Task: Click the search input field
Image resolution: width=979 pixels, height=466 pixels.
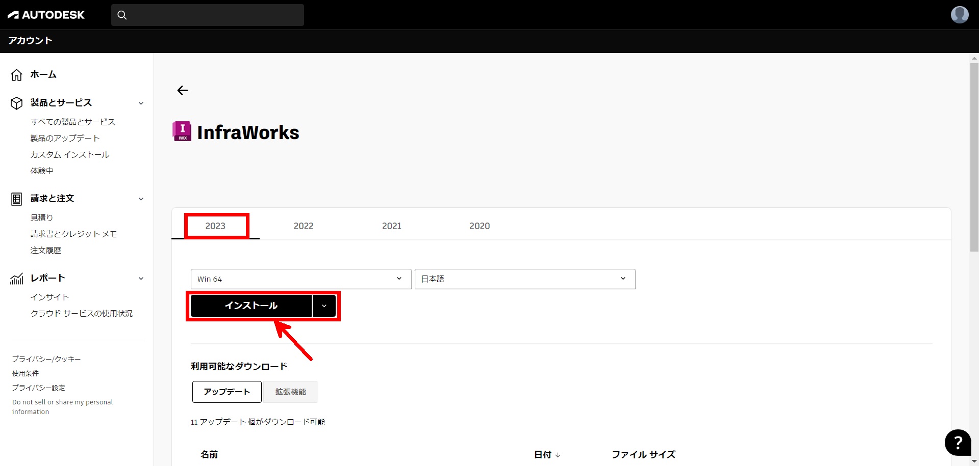Action: [x=208, y=15]
